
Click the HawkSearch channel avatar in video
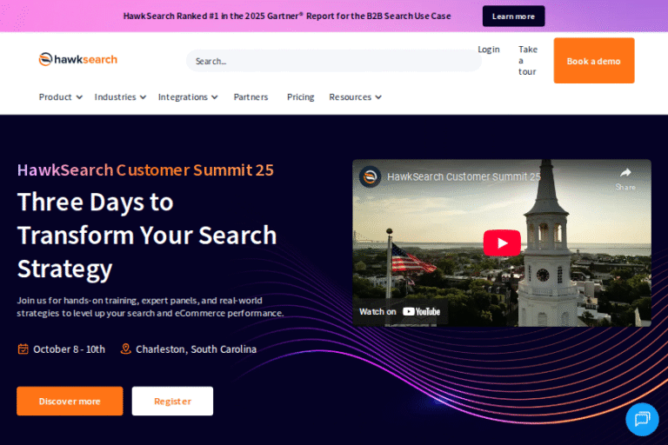click(x=371, y=176)
